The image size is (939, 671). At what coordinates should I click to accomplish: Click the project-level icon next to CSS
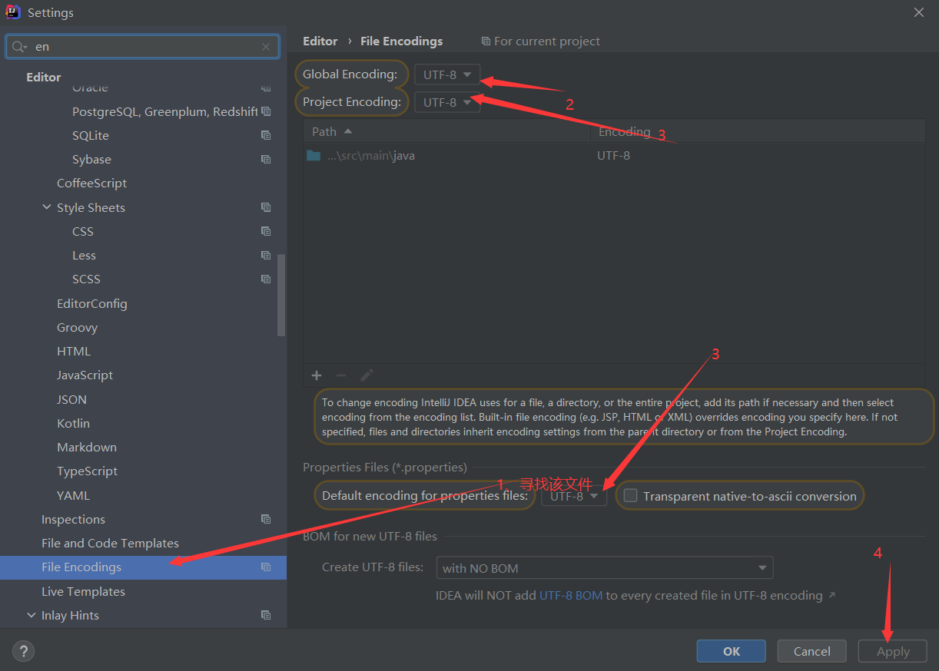(266, 231)
